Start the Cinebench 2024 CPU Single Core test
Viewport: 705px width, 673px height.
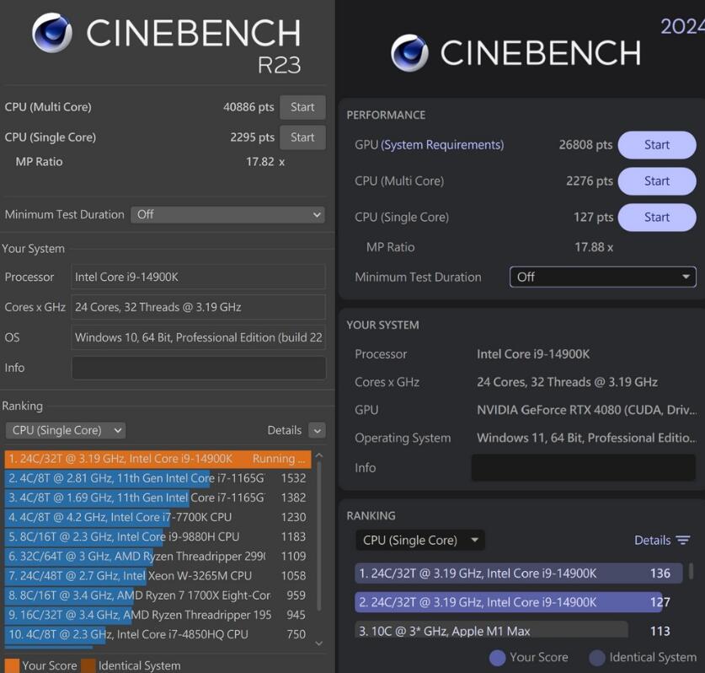coord(657,218)
